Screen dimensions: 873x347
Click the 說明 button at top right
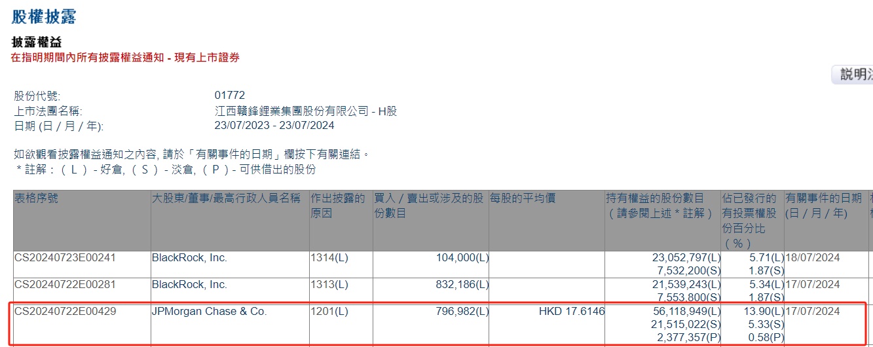coord(853,75)
